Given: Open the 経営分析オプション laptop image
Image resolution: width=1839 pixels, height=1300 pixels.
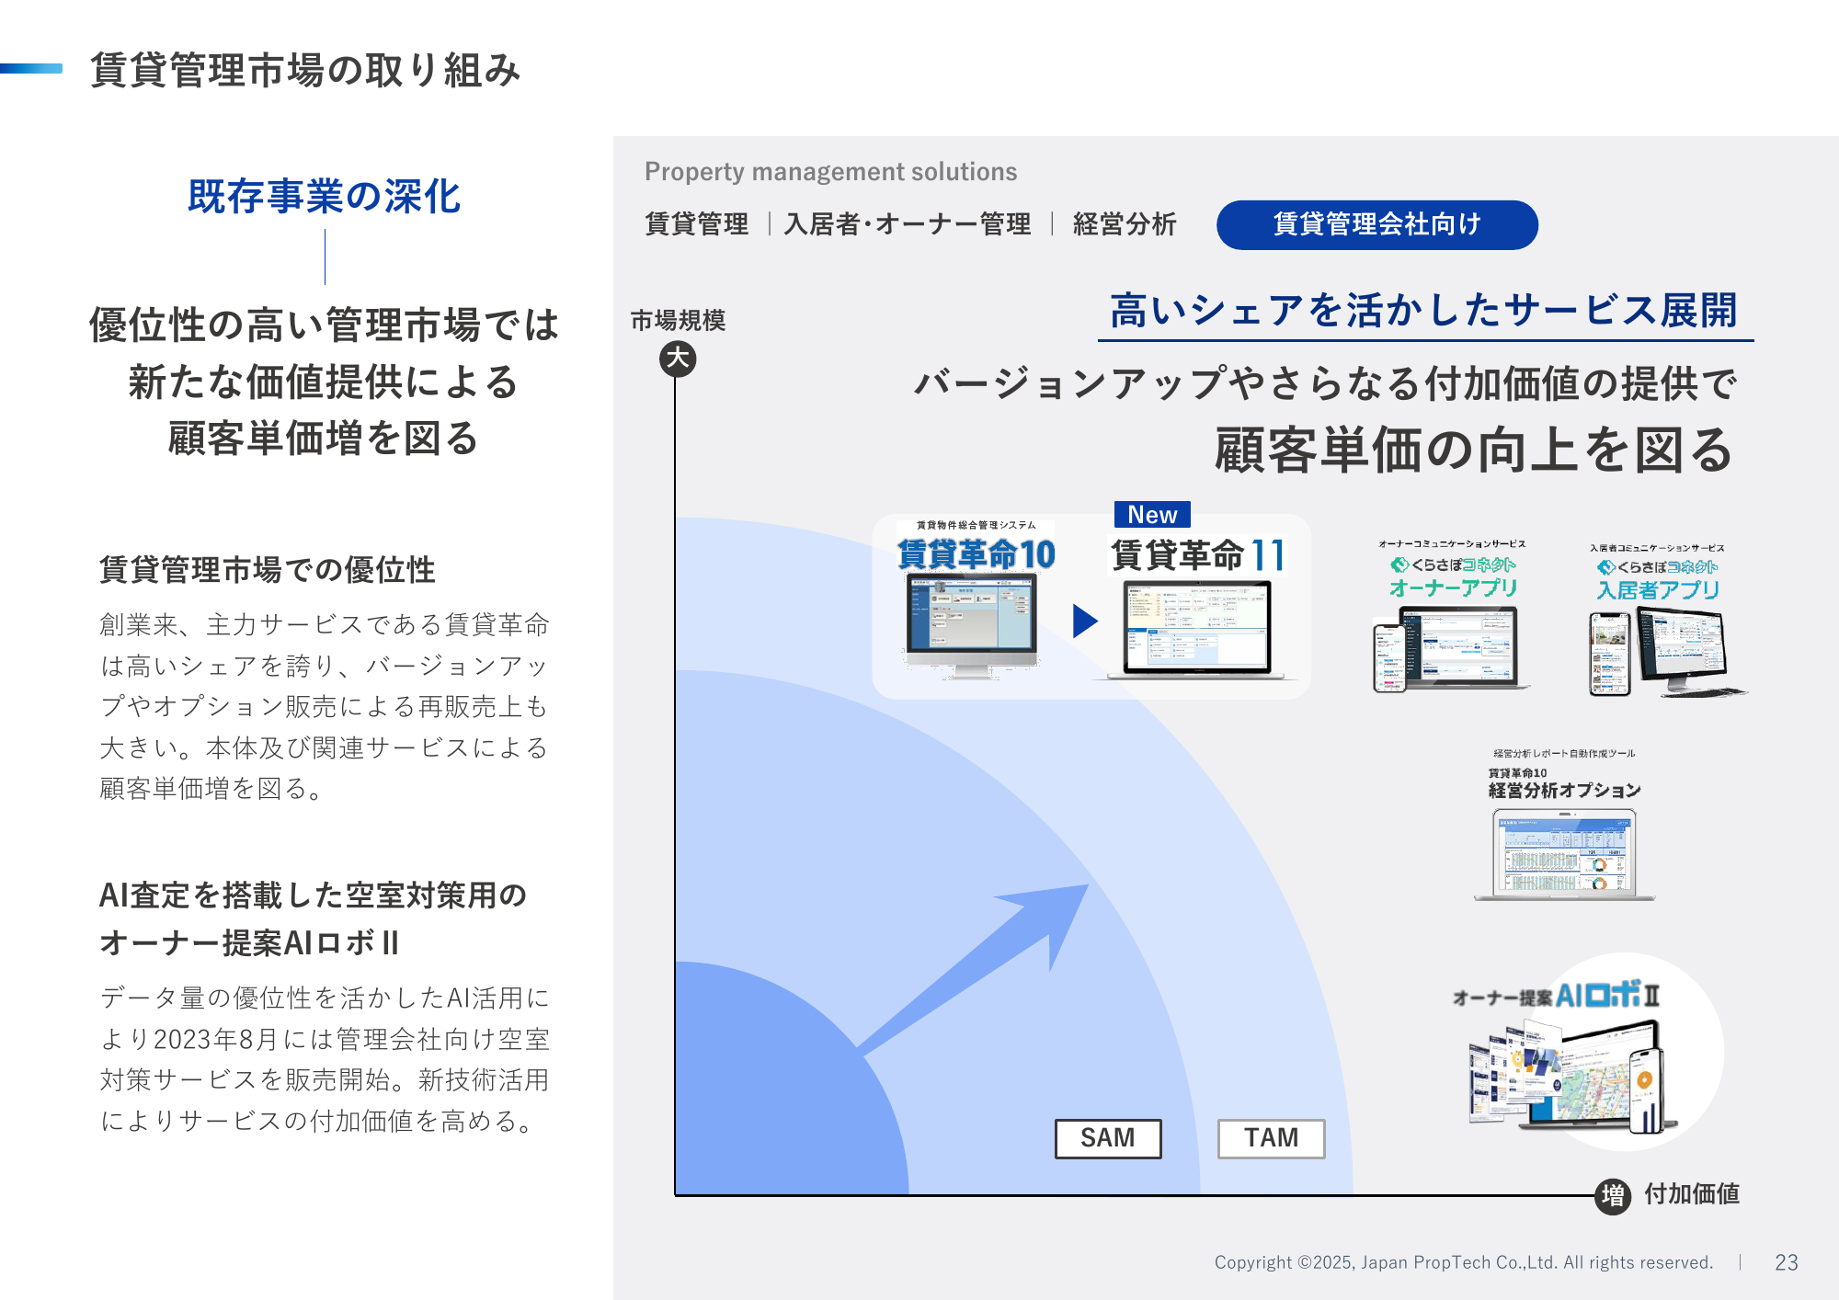Looking at the screenshot, I should click(1564, 855).
